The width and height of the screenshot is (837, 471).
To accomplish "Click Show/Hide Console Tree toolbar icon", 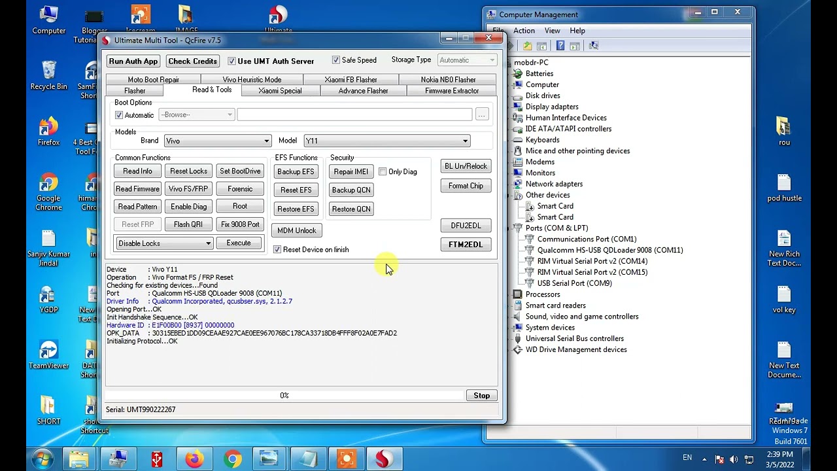I will 541,45.
